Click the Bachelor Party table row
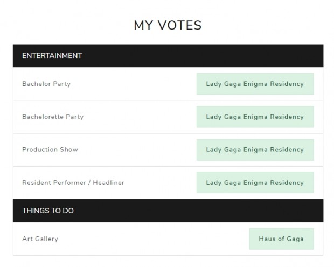 pyautogui.click(x=168, y=84)
